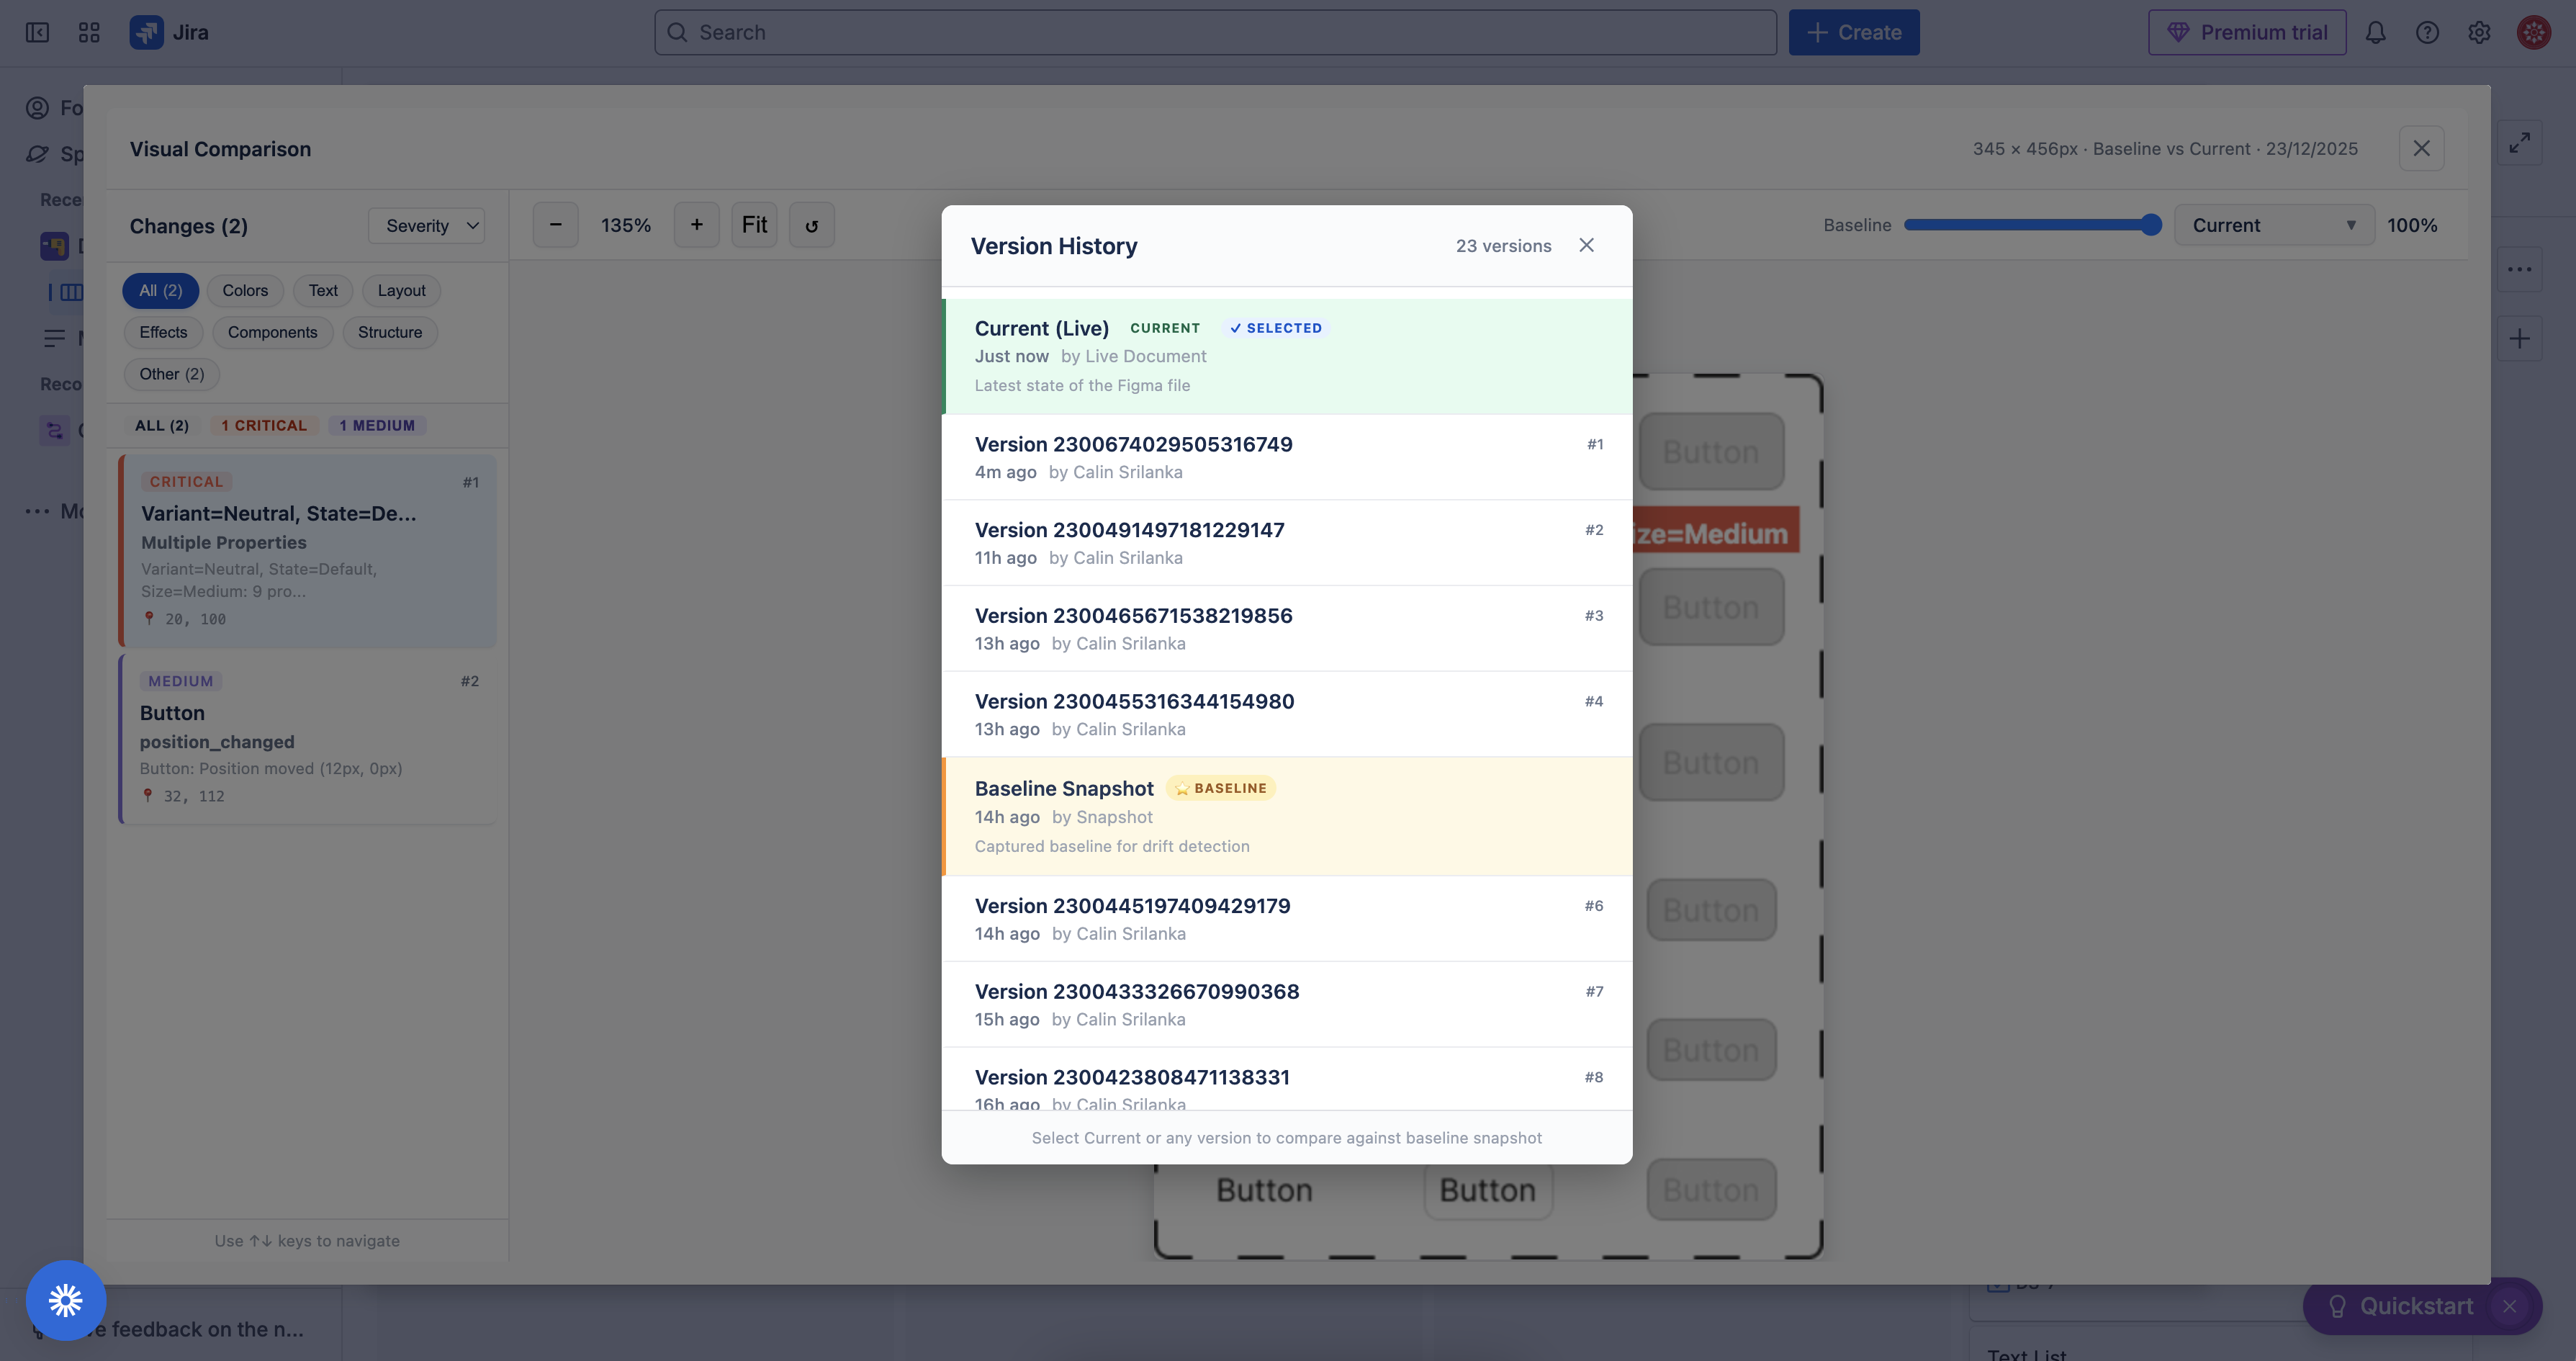The width and height of the screenshot is (2576, 1361).
Task: Open the settings gear icon
Action: (x=2479, y=32)
